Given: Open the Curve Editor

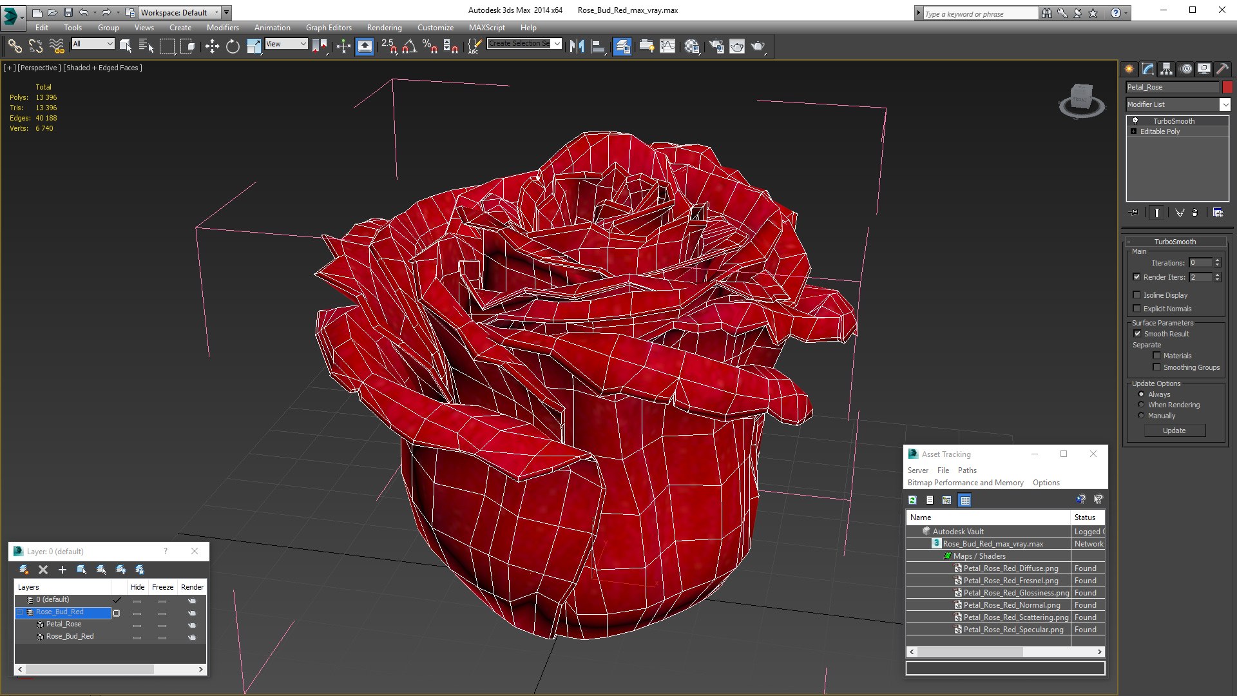Looking at the screenshot, I should click(667, 46).
